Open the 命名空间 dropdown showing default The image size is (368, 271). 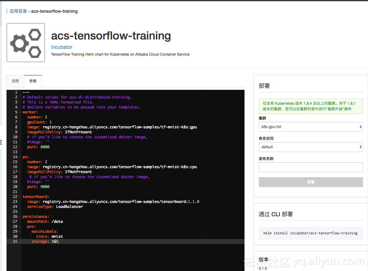point(311,147)
